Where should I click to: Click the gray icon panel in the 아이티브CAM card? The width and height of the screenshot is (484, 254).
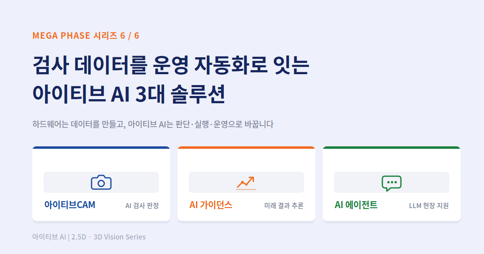[101, 182]
